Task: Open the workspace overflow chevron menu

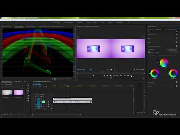Action: (x=129, y=22)
